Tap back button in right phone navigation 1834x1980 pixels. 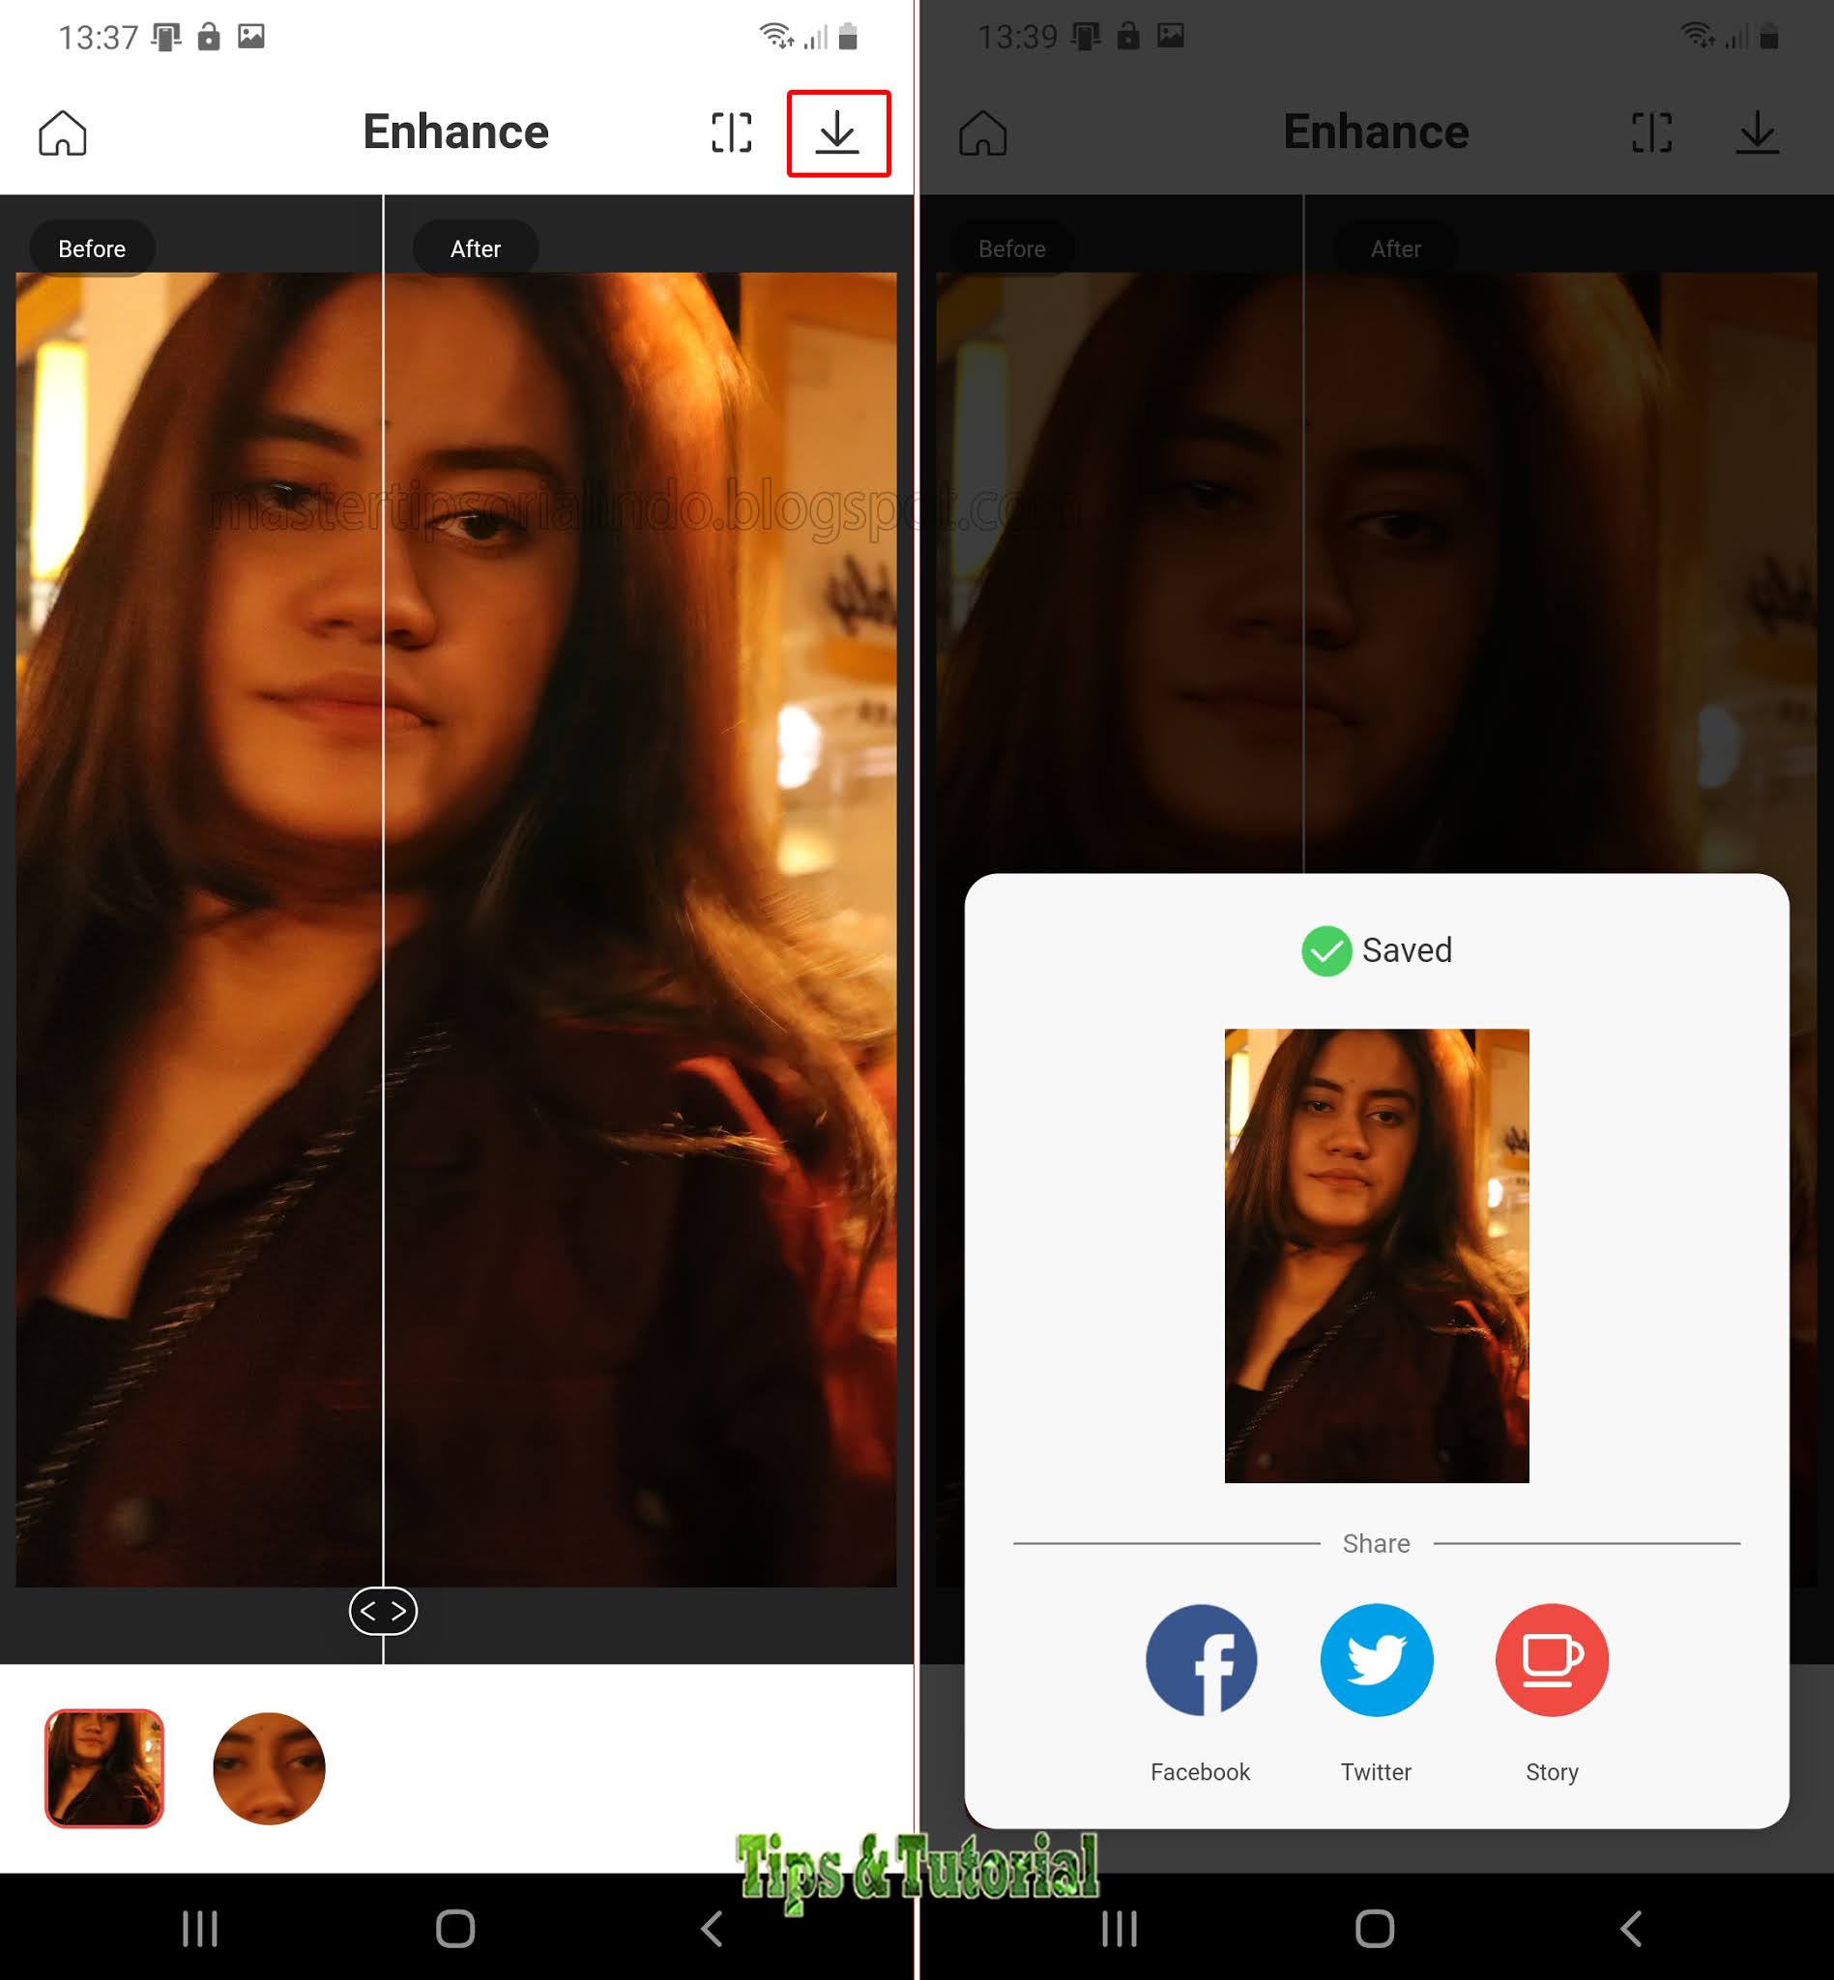[x=1632, y=1930]
